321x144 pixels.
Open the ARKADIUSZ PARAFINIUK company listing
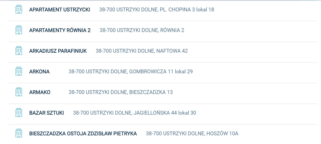[x=58, y=51]
